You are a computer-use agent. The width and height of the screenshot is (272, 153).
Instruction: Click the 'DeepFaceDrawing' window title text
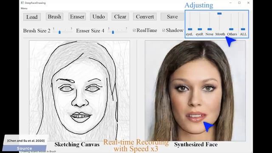pos(35,3)
